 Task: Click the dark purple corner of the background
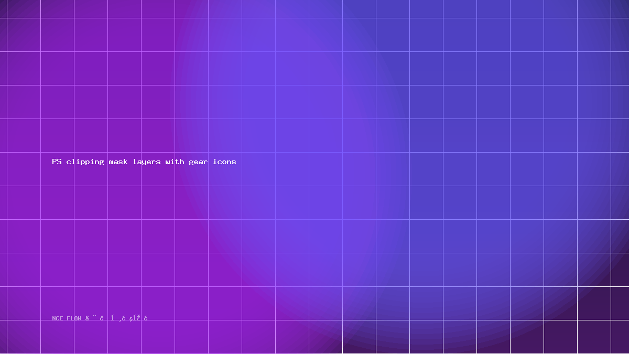[603, 330]
